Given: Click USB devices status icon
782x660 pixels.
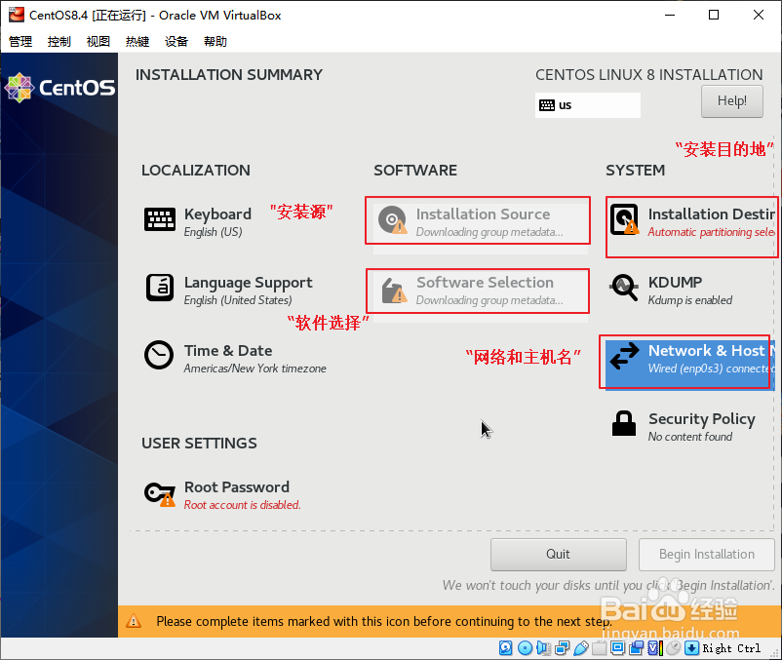Looking at the screenshot, I should pyautogui.click(x=581, y=647).
